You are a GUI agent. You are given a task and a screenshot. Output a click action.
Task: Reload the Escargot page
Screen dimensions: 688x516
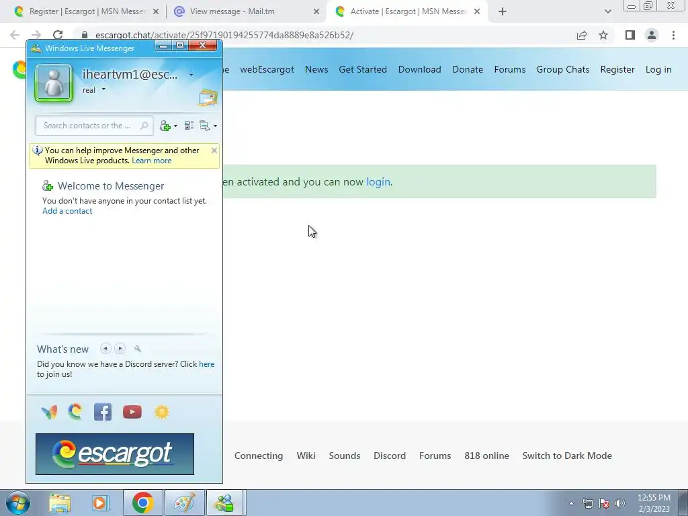58,35
